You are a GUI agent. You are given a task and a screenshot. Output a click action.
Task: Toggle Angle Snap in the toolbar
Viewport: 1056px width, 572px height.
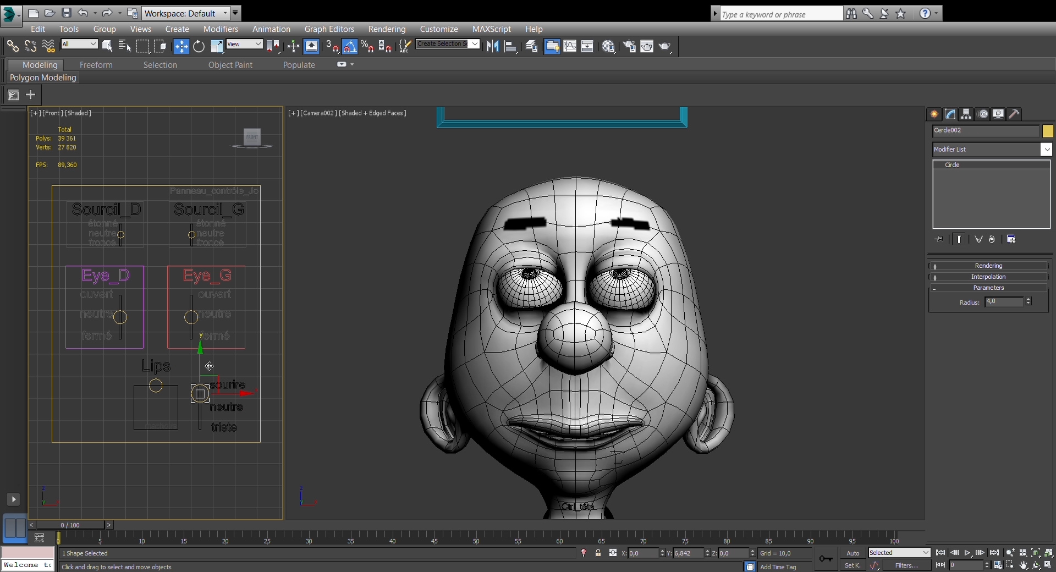[350, 47]
